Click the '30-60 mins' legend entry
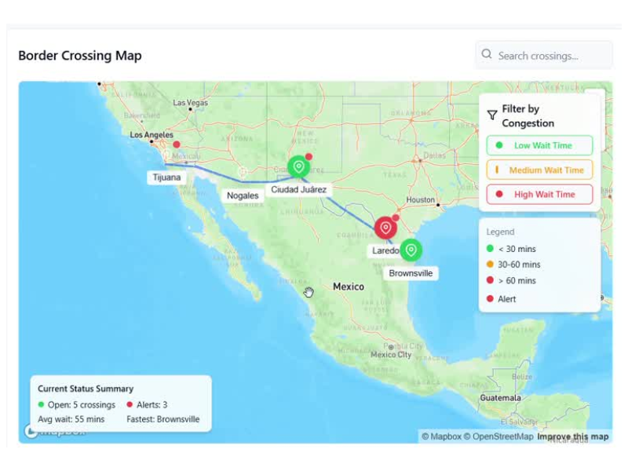The width and height of the screenshot is (628, 471). (x=513, y=265)
